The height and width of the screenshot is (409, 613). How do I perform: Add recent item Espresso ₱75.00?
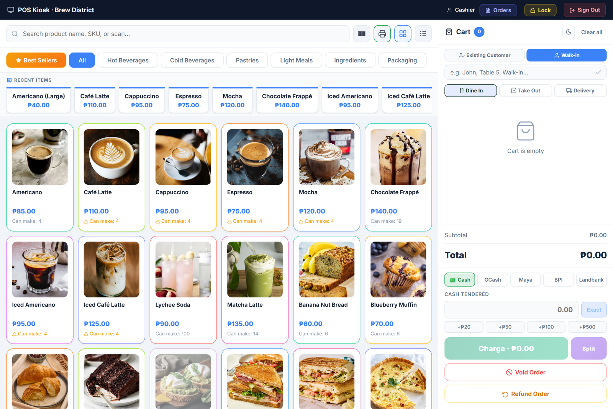click(x=188, y=100)
